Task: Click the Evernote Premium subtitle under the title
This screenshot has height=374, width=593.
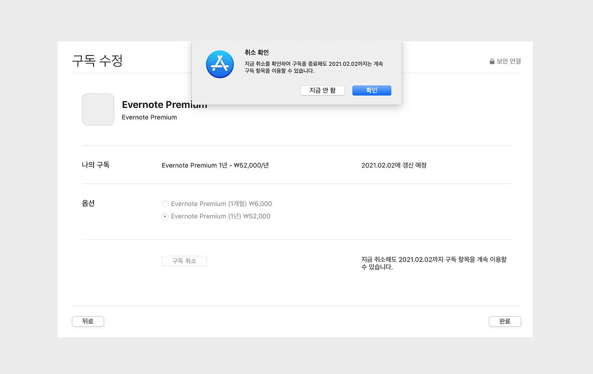Action: pos(149,117)
